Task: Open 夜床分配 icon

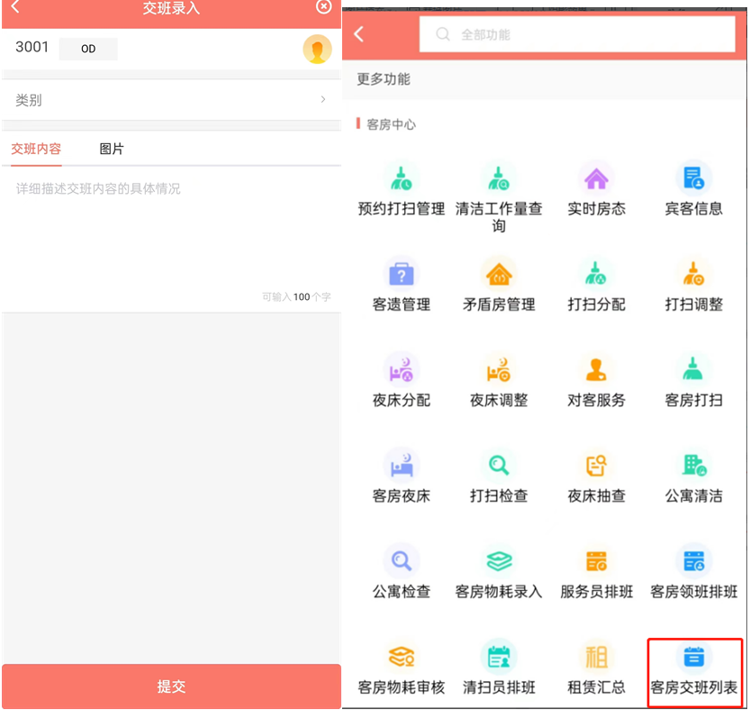Action: (x=402, y=370)
